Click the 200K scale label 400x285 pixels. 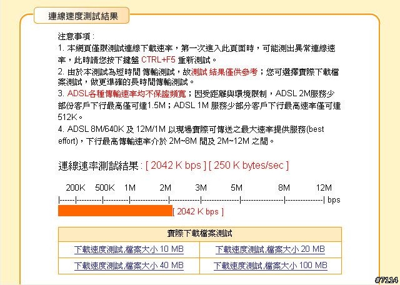coord(75,188)
